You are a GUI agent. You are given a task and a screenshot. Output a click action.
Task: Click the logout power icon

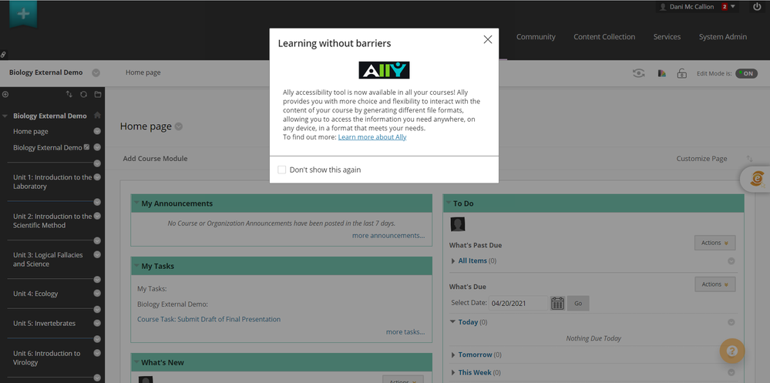coord(756,7)
